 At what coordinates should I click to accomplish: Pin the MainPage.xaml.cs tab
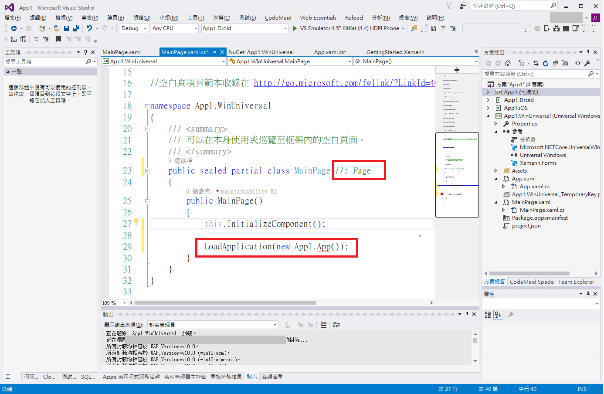214,52
